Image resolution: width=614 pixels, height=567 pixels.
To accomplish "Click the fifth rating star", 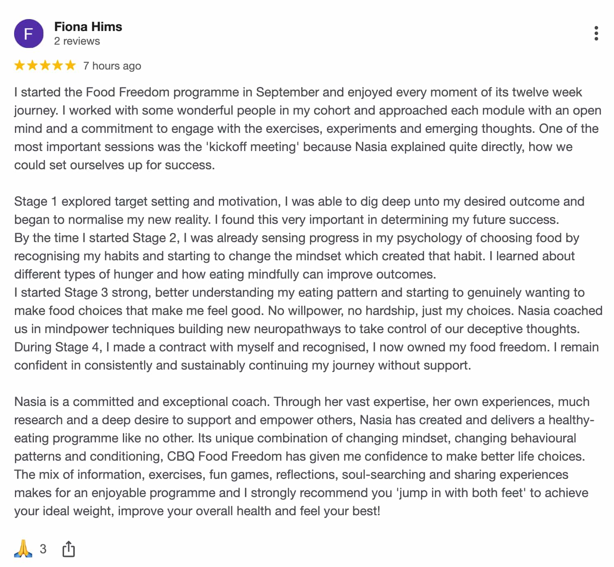I will pyautogui.click(x=70, y=65).
